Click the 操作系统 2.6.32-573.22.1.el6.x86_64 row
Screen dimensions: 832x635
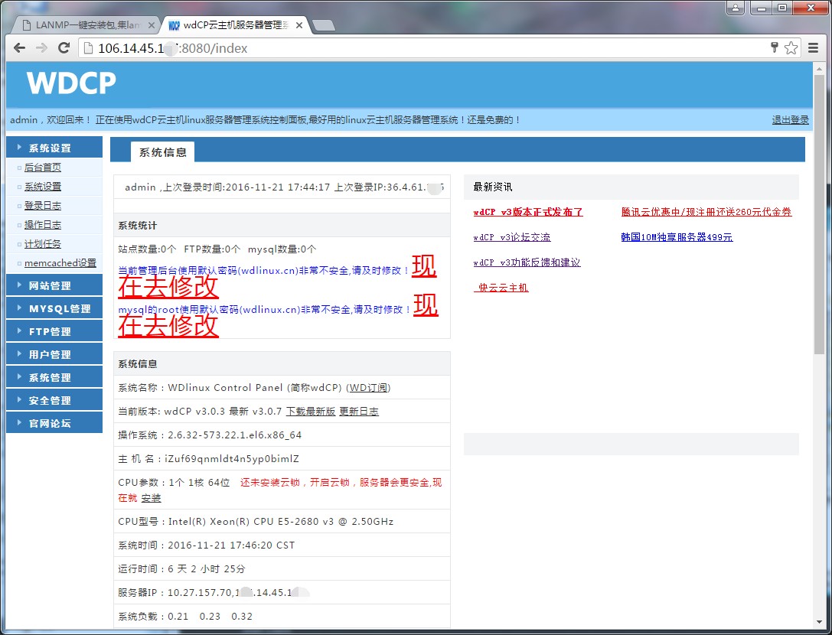point(282,435)
